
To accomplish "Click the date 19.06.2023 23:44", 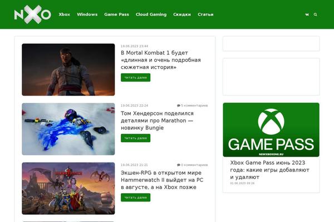I will pos(134,46).
